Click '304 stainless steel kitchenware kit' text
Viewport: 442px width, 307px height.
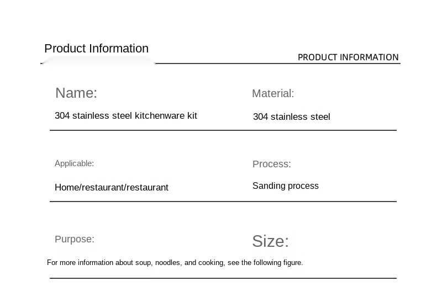point(126,115)
